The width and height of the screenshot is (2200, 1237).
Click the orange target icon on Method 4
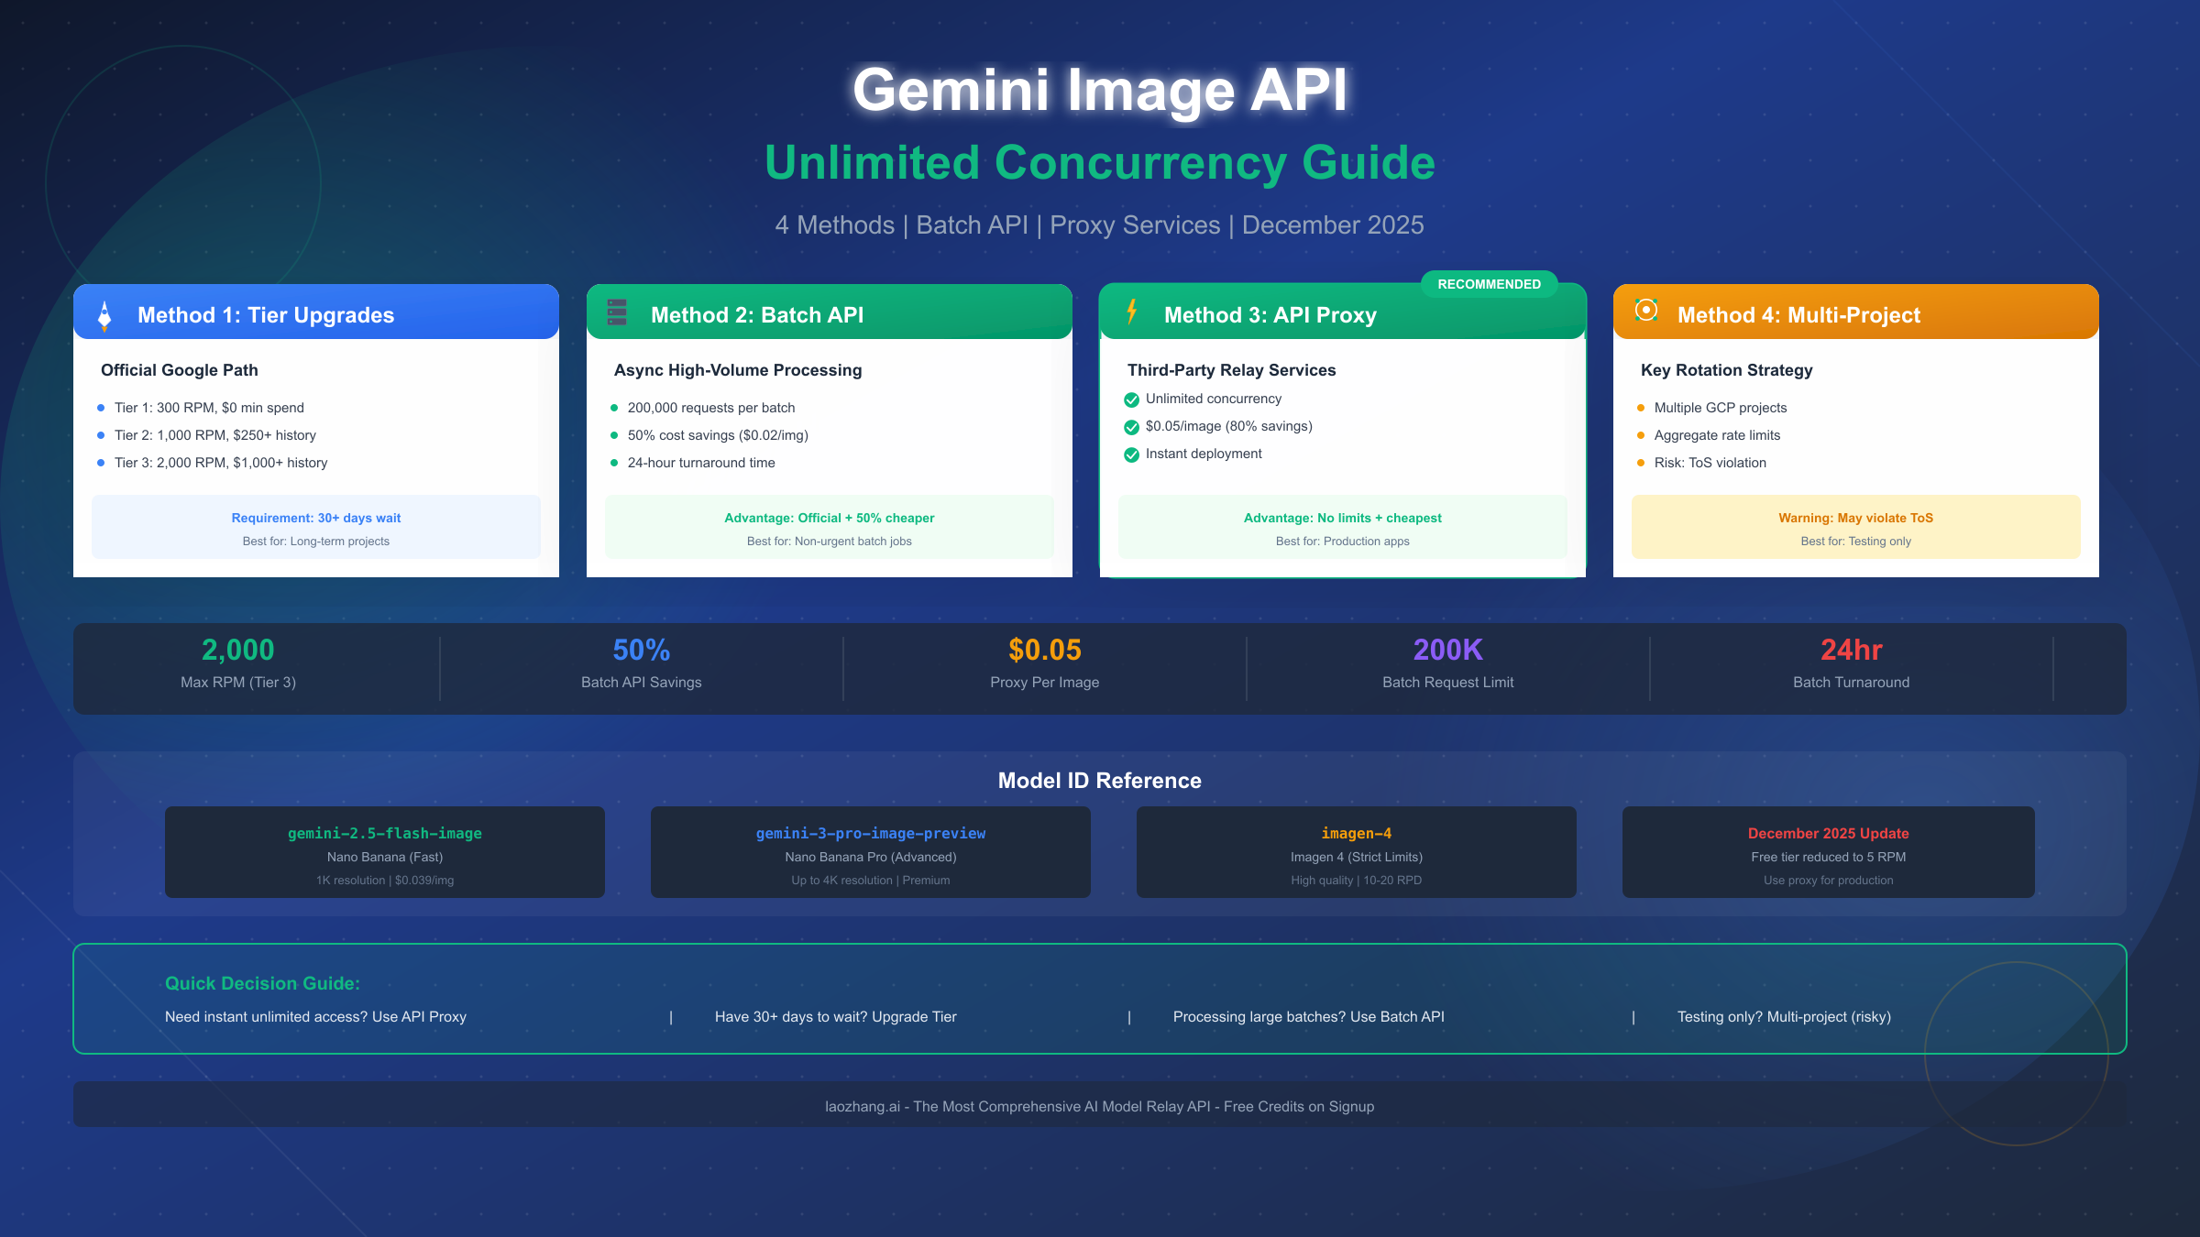point(1646,312)
